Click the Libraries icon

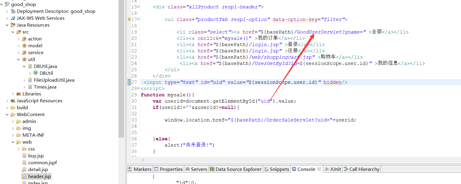pos(19,94)
